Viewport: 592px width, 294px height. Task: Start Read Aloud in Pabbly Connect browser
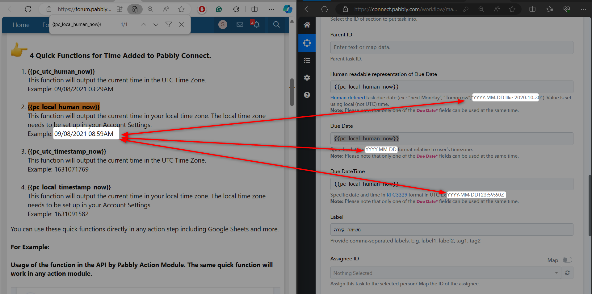point(497,9)
